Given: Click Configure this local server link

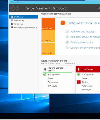Looking at the screenshot, I should 83,23.
